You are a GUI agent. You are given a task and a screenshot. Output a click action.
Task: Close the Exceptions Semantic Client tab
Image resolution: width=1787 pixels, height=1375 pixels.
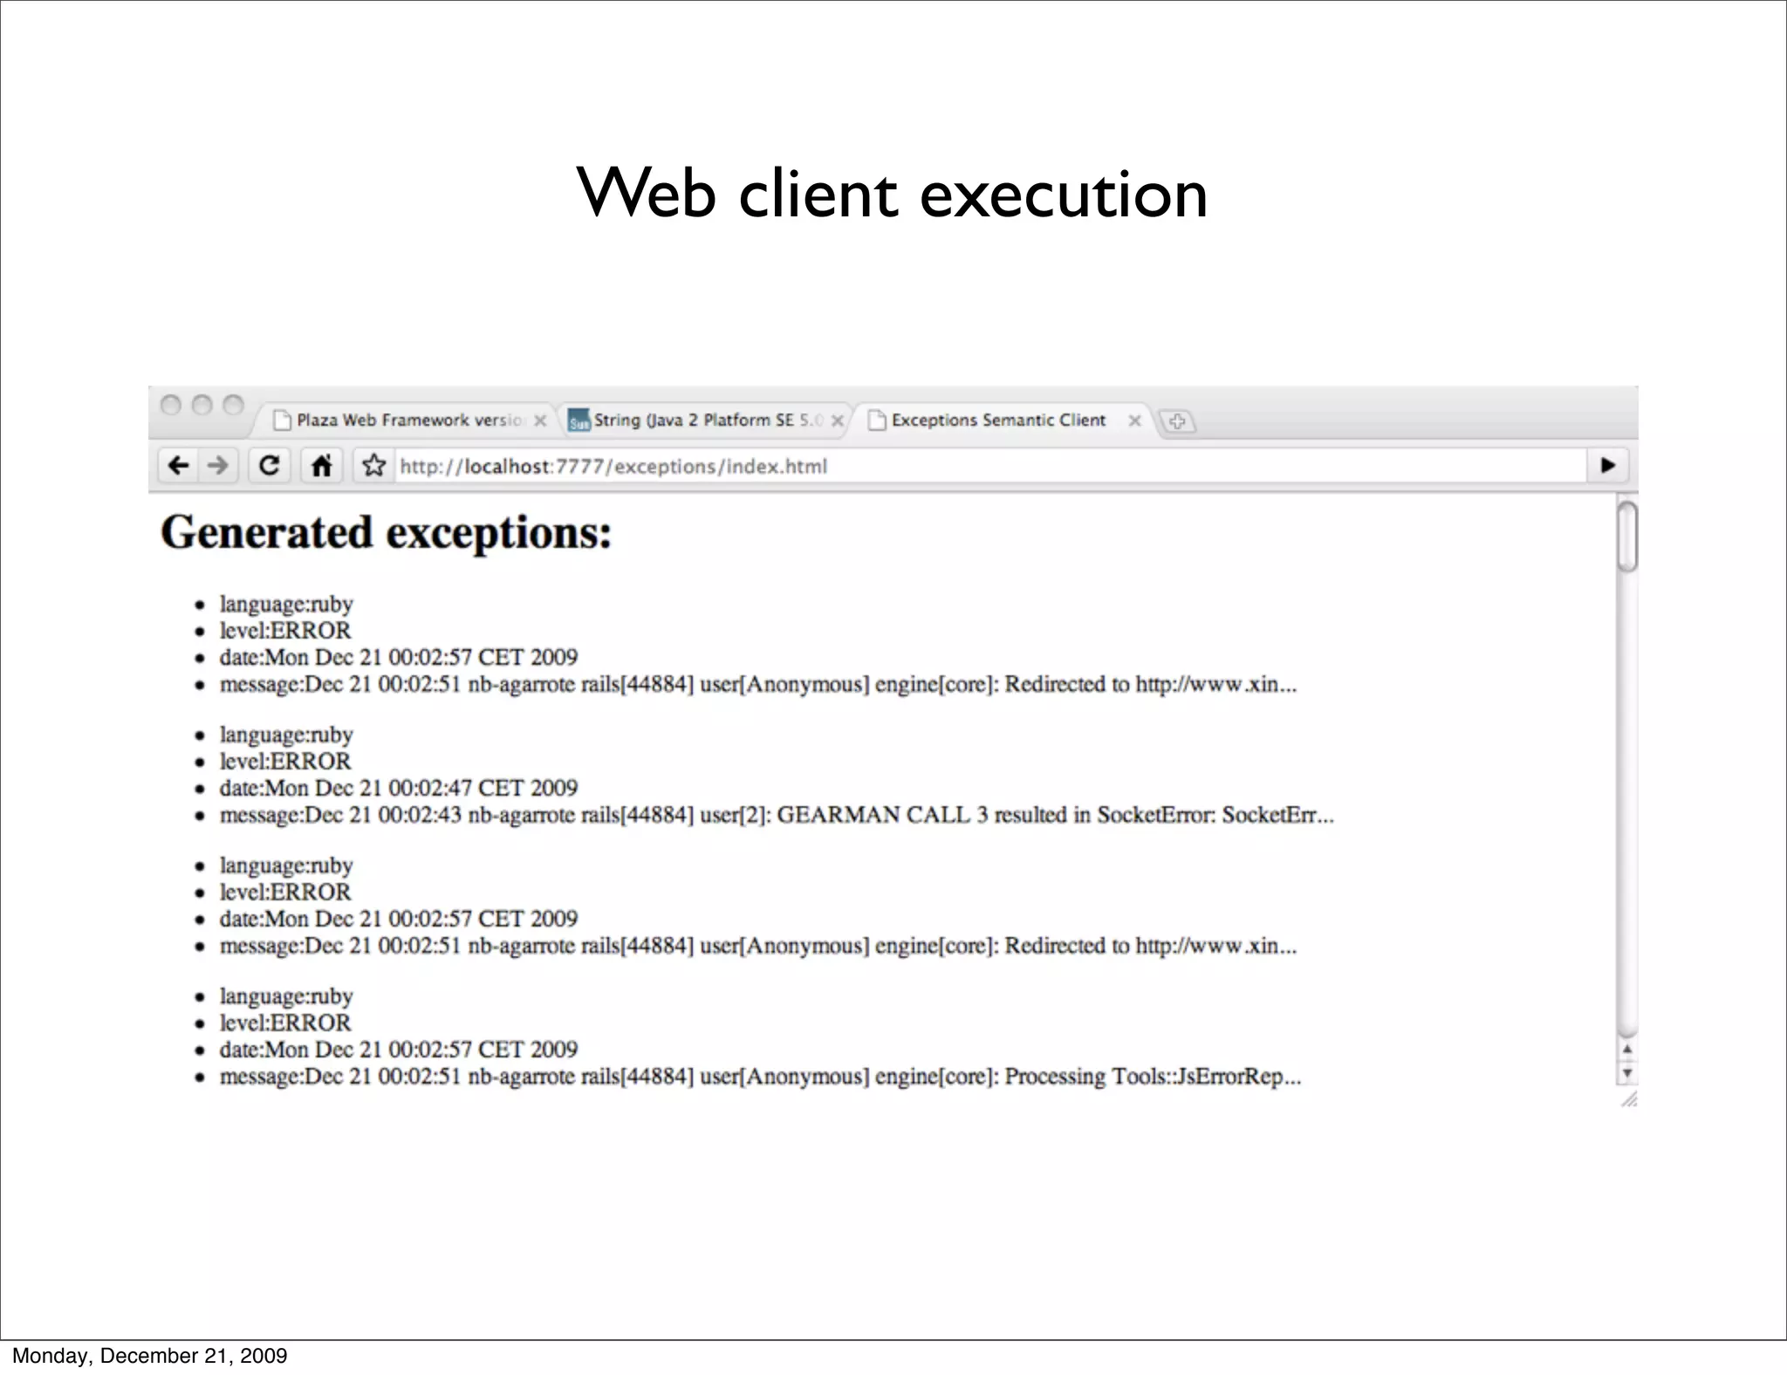[1134, 421]
